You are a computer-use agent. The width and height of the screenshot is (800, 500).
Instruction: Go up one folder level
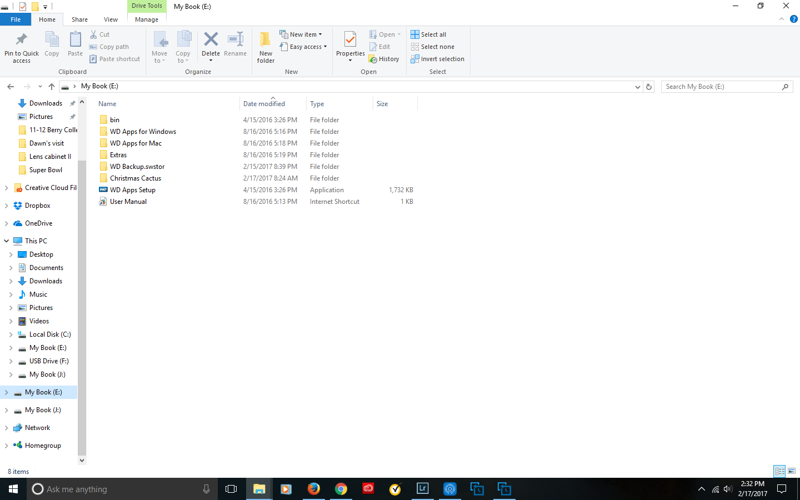click(52, 87)
